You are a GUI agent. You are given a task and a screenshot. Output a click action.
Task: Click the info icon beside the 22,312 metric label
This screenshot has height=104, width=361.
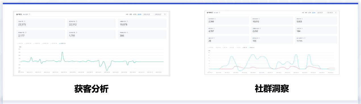[x=76, y=21]
